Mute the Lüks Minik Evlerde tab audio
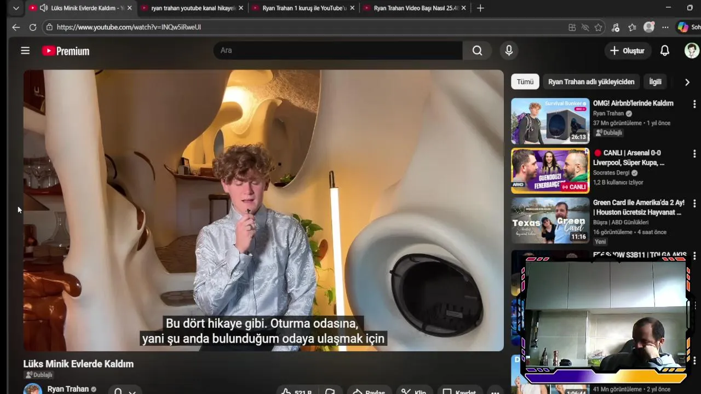The image size is (701, 394). pyautogui.click(x=44, y=8)
